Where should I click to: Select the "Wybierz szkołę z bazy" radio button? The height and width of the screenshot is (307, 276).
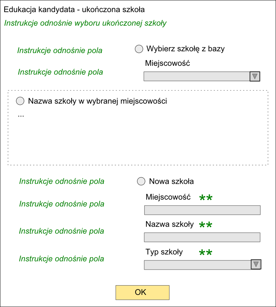click(139, 49)
